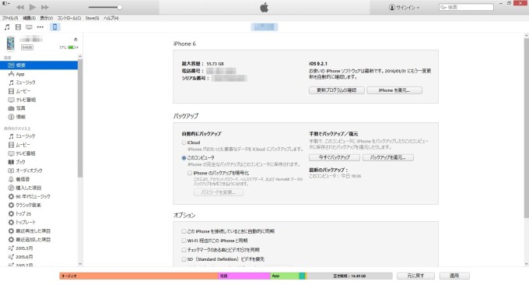This screenshot has width=529, height=285.
Task: Open the Music library icon in toolbar
Action: point(7,27)
